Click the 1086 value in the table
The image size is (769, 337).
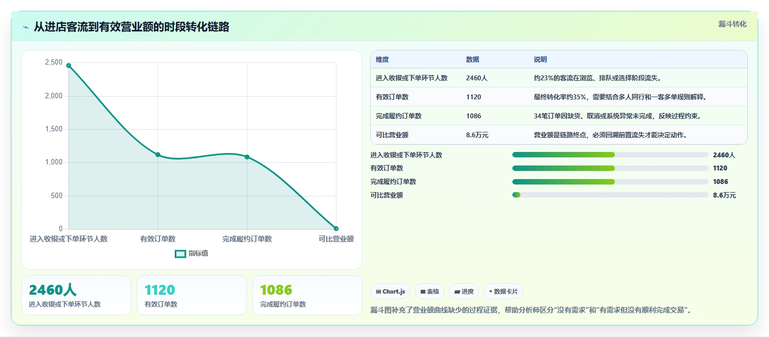[473, 116]
